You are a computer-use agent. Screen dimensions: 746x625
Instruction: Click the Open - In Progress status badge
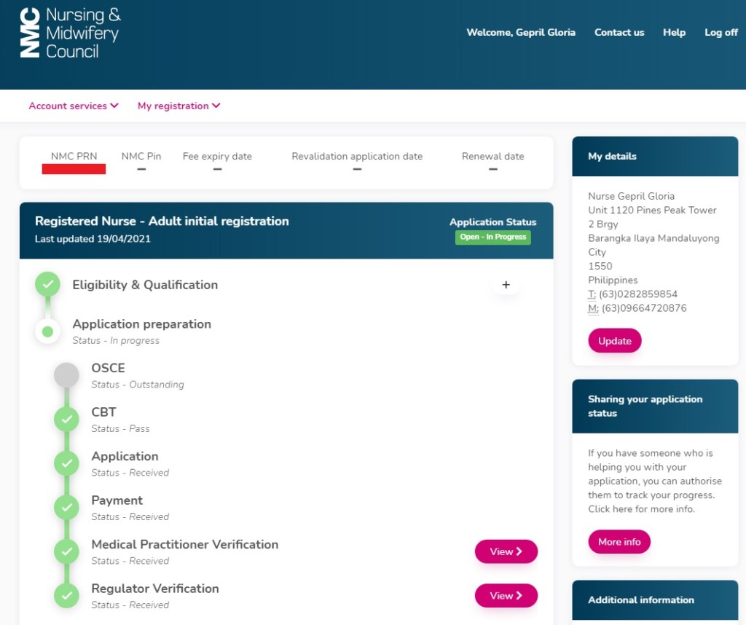coord(493,237)
